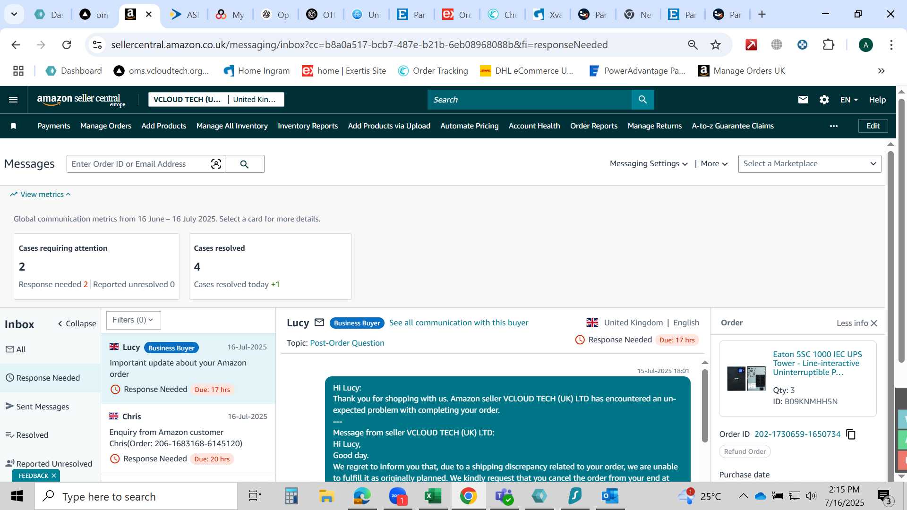The width and height of the screenshot is (907, 510).
Task: Select the Cases resolved card
Action: click(x=270, y=266)
